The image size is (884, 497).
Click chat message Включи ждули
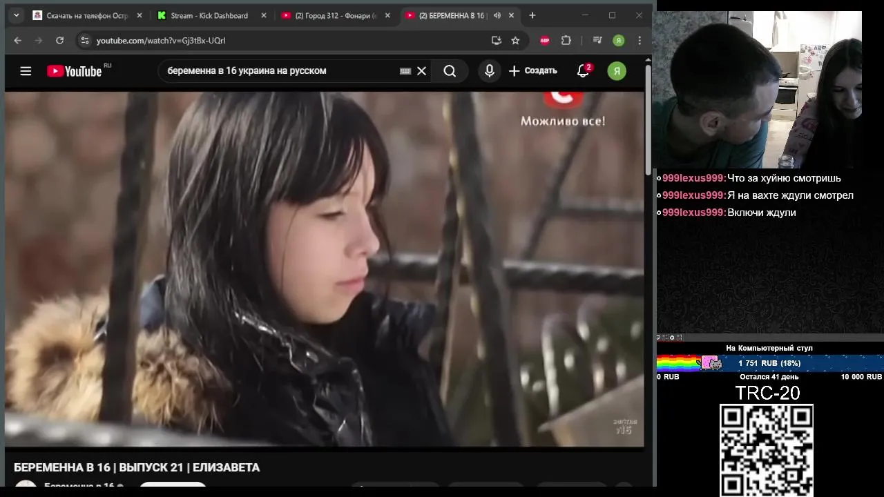761,213
